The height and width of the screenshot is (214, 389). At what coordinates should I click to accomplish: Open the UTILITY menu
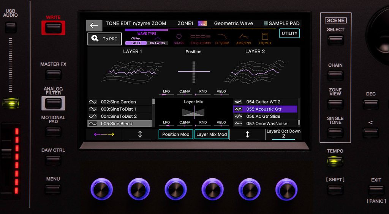point(289,33)
